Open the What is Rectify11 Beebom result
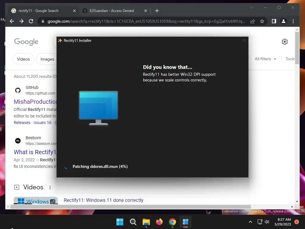Viewport: 305px width, 229px height. tap(35, 152)
